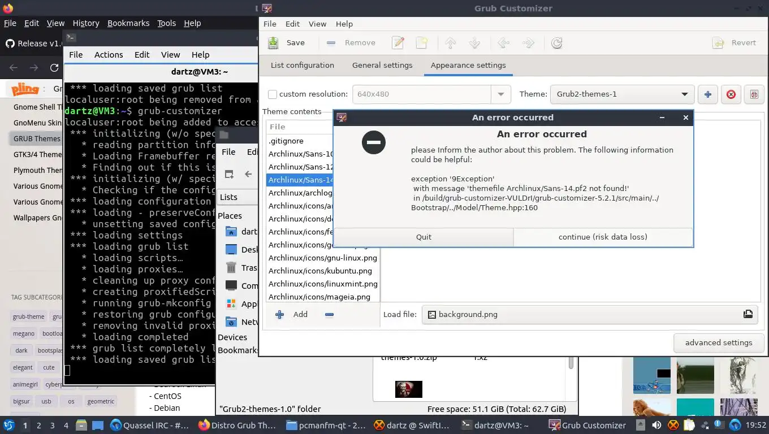Click the Remove toolbar button

(351, 43)
